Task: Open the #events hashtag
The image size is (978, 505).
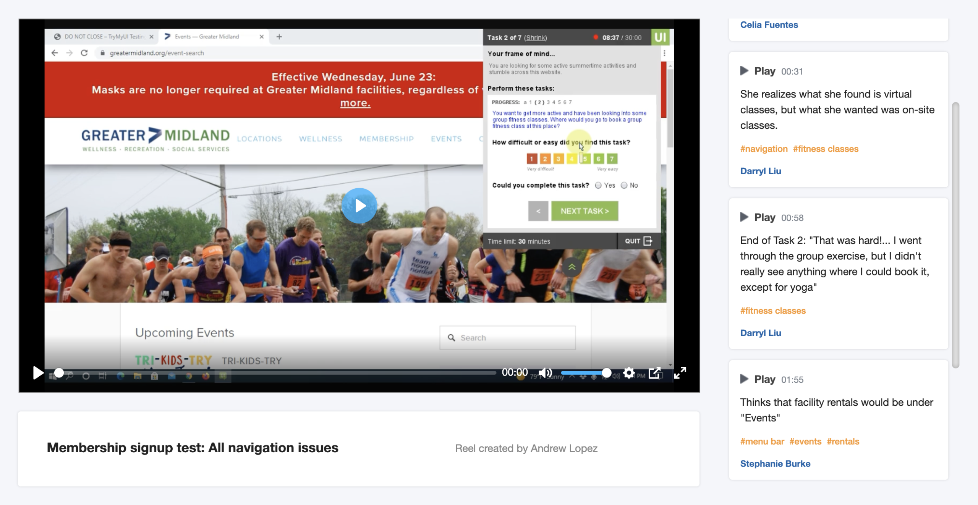Action: pyautogui.click(x=805, y=442)
